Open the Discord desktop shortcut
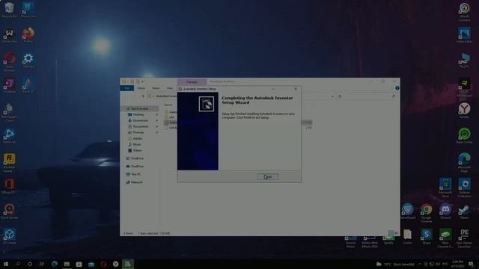Image resolution: width=479 pixels, height=269 pixels. 445,211
